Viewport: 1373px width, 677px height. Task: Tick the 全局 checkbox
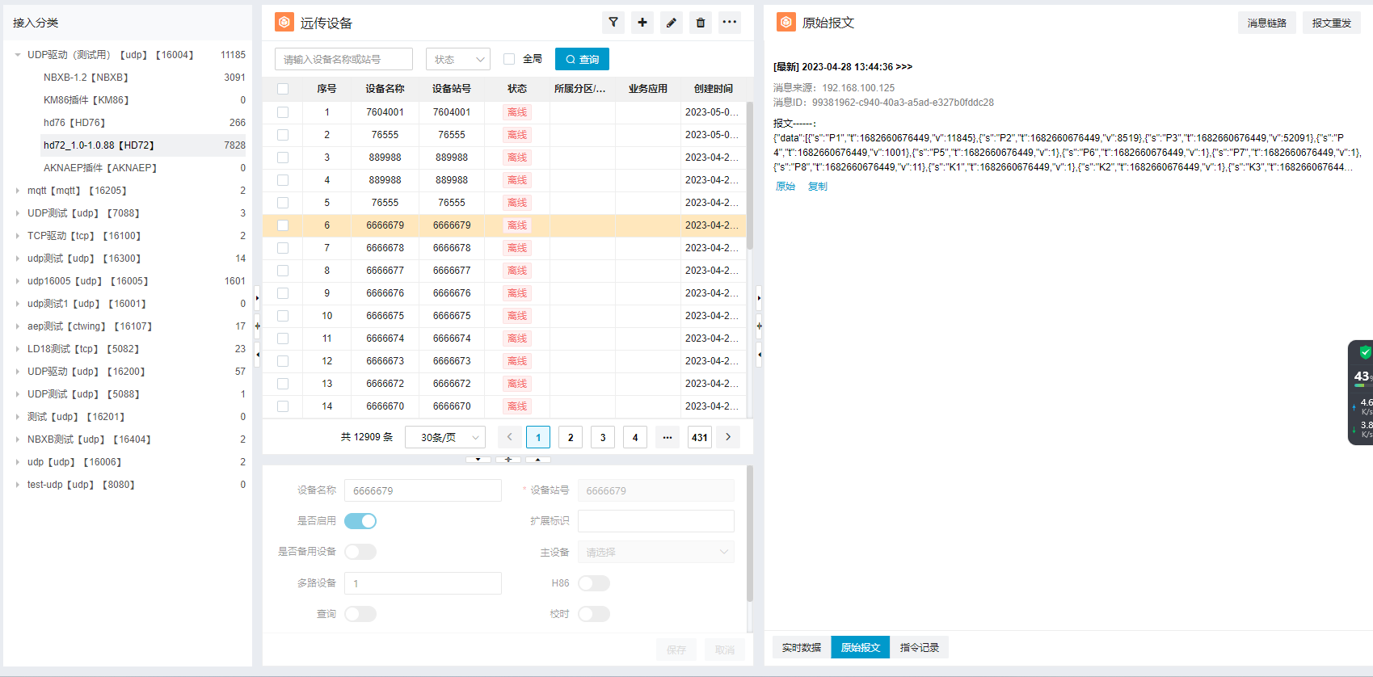click(x=509, y=59)
